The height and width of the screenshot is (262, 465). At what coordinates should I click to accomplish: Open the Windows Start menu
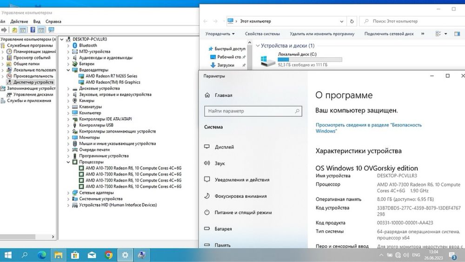[x=8, y=255]
